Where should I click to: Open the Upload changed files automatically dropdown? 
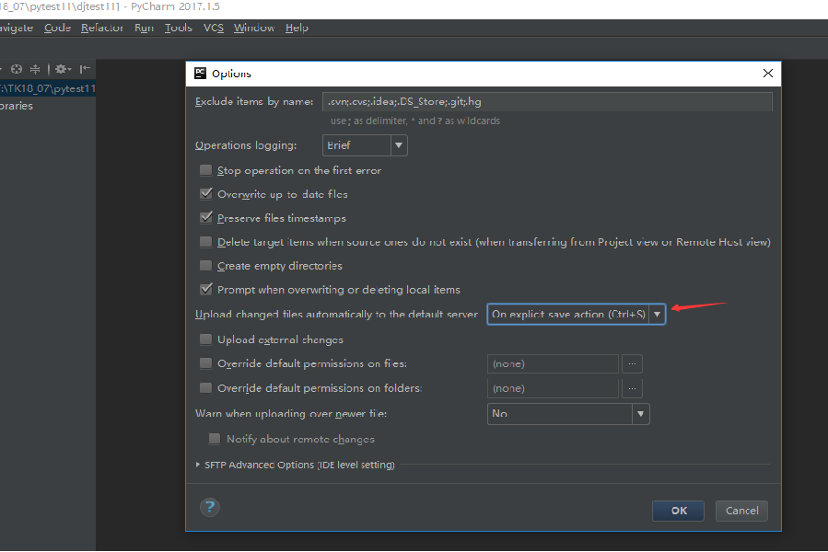(577, 314)
